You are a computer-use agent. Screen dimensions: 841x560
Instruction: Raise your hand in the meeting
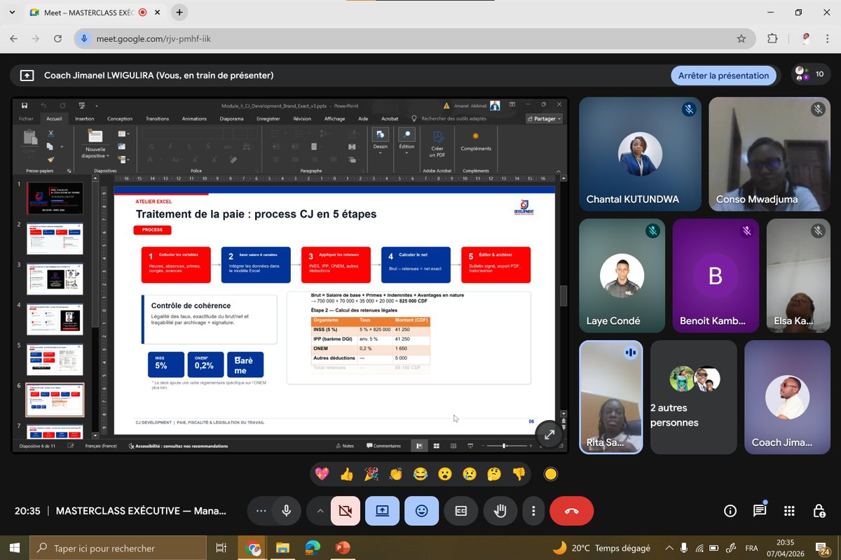click(500, 511)
